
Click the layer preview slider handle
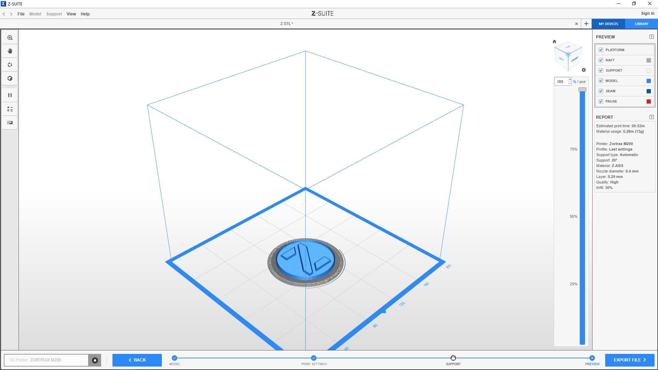[582, 89]
